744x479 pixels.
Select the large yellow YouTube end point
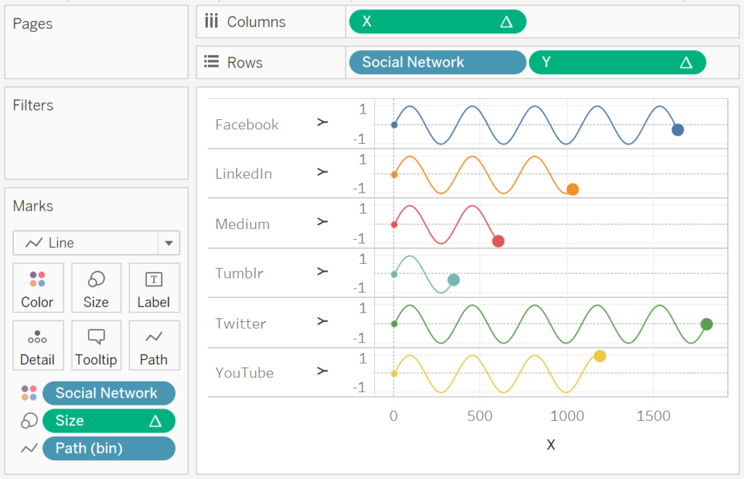599,356
